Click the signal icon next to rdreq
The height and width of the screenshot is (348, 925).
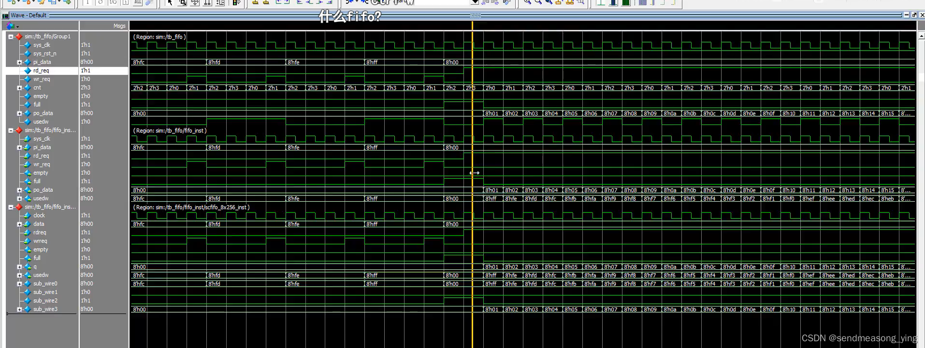pos(28,233)
